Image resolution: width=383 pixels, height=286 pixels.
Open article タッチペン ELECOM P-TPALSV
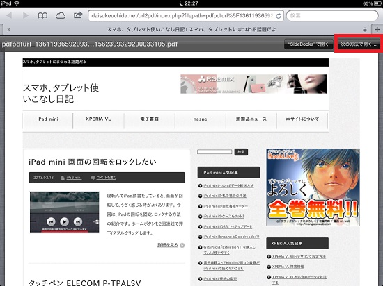point(85,283)
